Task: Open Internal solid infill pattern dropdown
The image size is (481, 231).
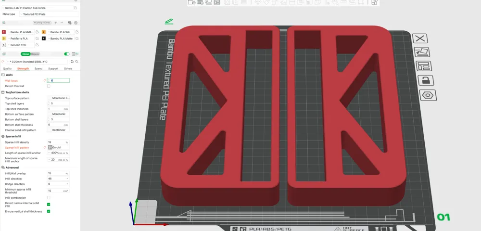Action: 58,130
